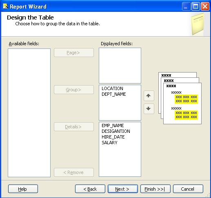
Task: Move selected field up with arrow
Action: (149, 96)
